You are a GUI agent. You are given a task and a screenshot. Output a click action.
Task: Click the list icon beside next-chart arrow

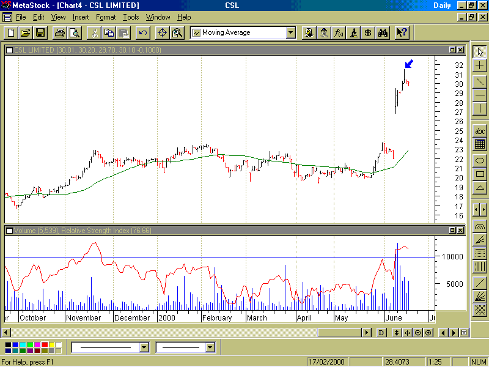tap(464, 333)
